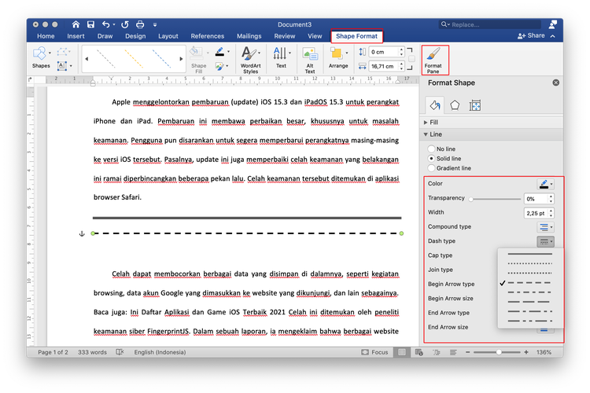Select the No line radio button
Viewport: 590px width, 393px height.
click(430, 149)
